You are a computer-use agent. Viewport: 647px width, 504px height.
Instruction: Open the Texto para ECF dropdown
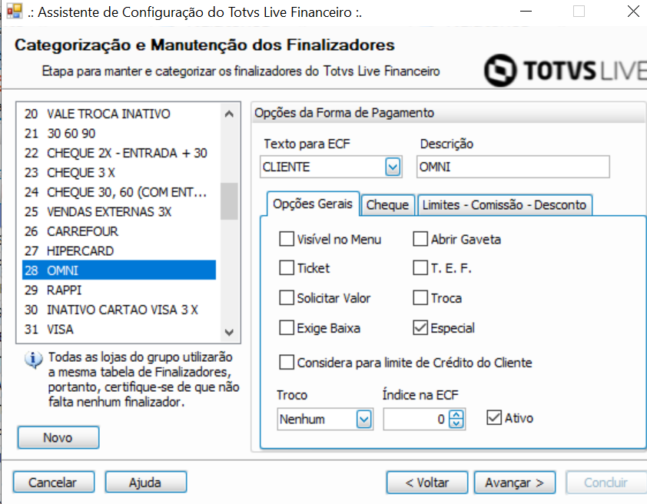(x=393, y=167)
